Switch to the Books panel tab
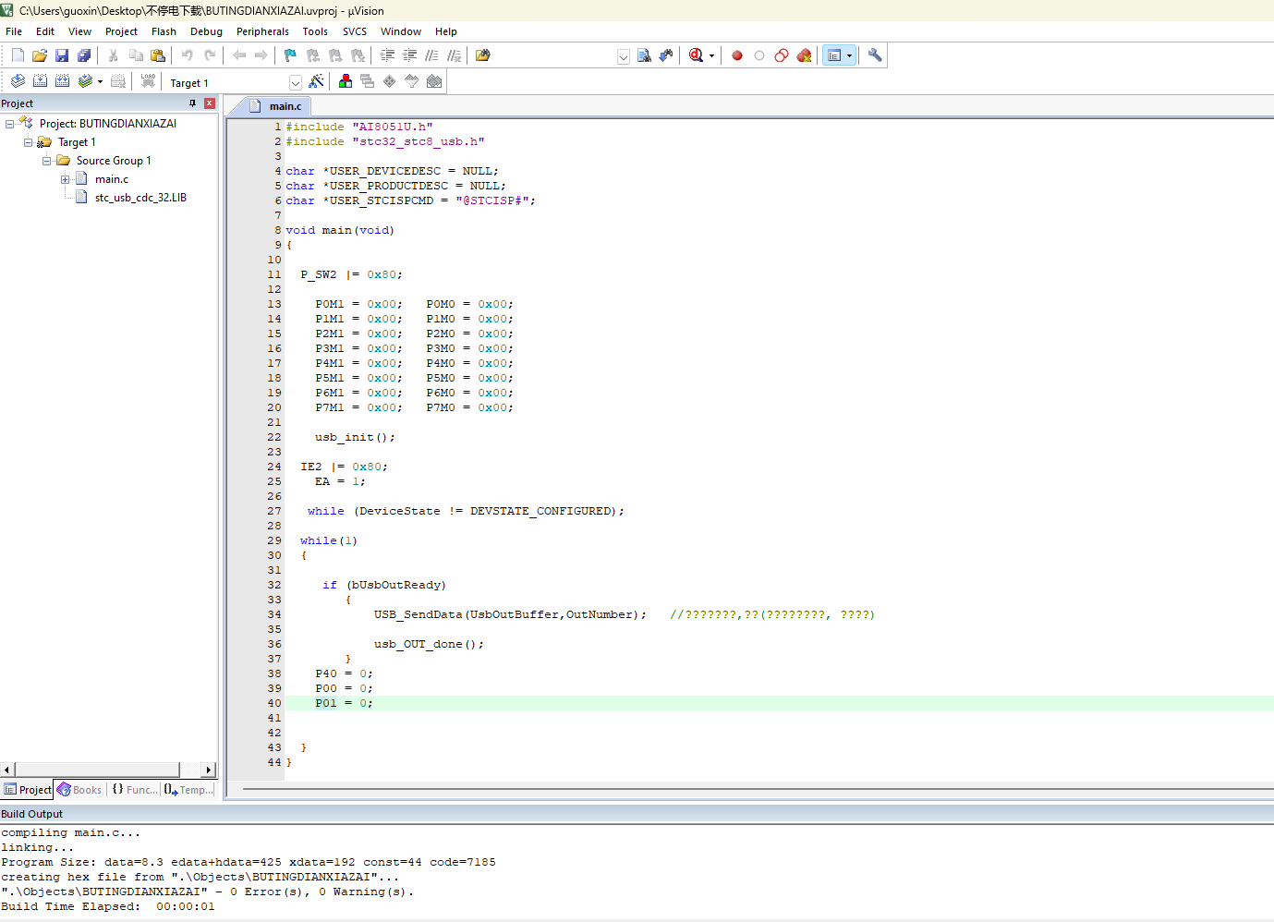The height and width of the screenshot is (922, 1274). tap(79, 790)
